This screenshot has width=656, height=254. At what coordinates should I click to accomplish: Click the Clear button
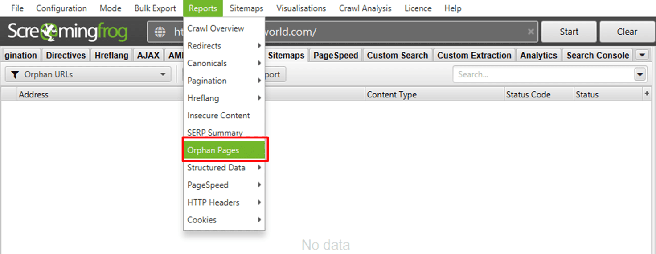[x=627, y=32]
